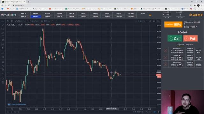Viewport: 204px width, 114px height.
Task: Add pairs to favorites with star icon
Action: pyautogui.click(x=150, y=15)
